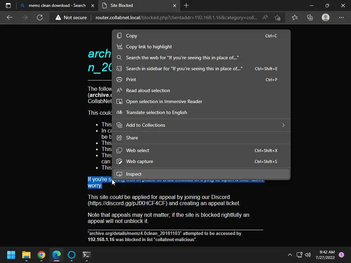The image size is (351, 263).
Task: Choose Web capture option
Action: pyautogui.click(x=201, y=162)
